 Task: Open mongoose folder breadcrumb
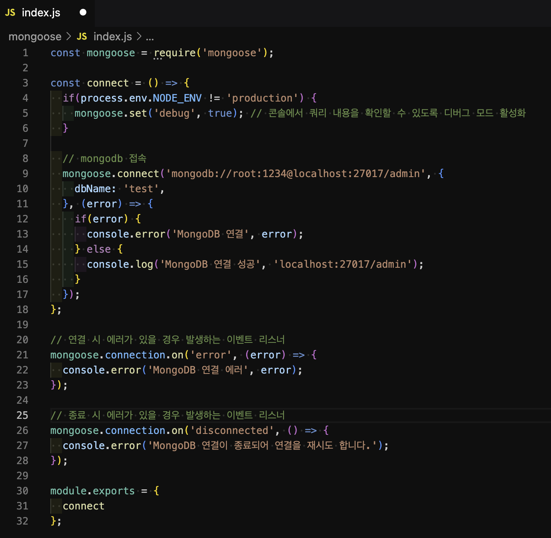(35, 37)
